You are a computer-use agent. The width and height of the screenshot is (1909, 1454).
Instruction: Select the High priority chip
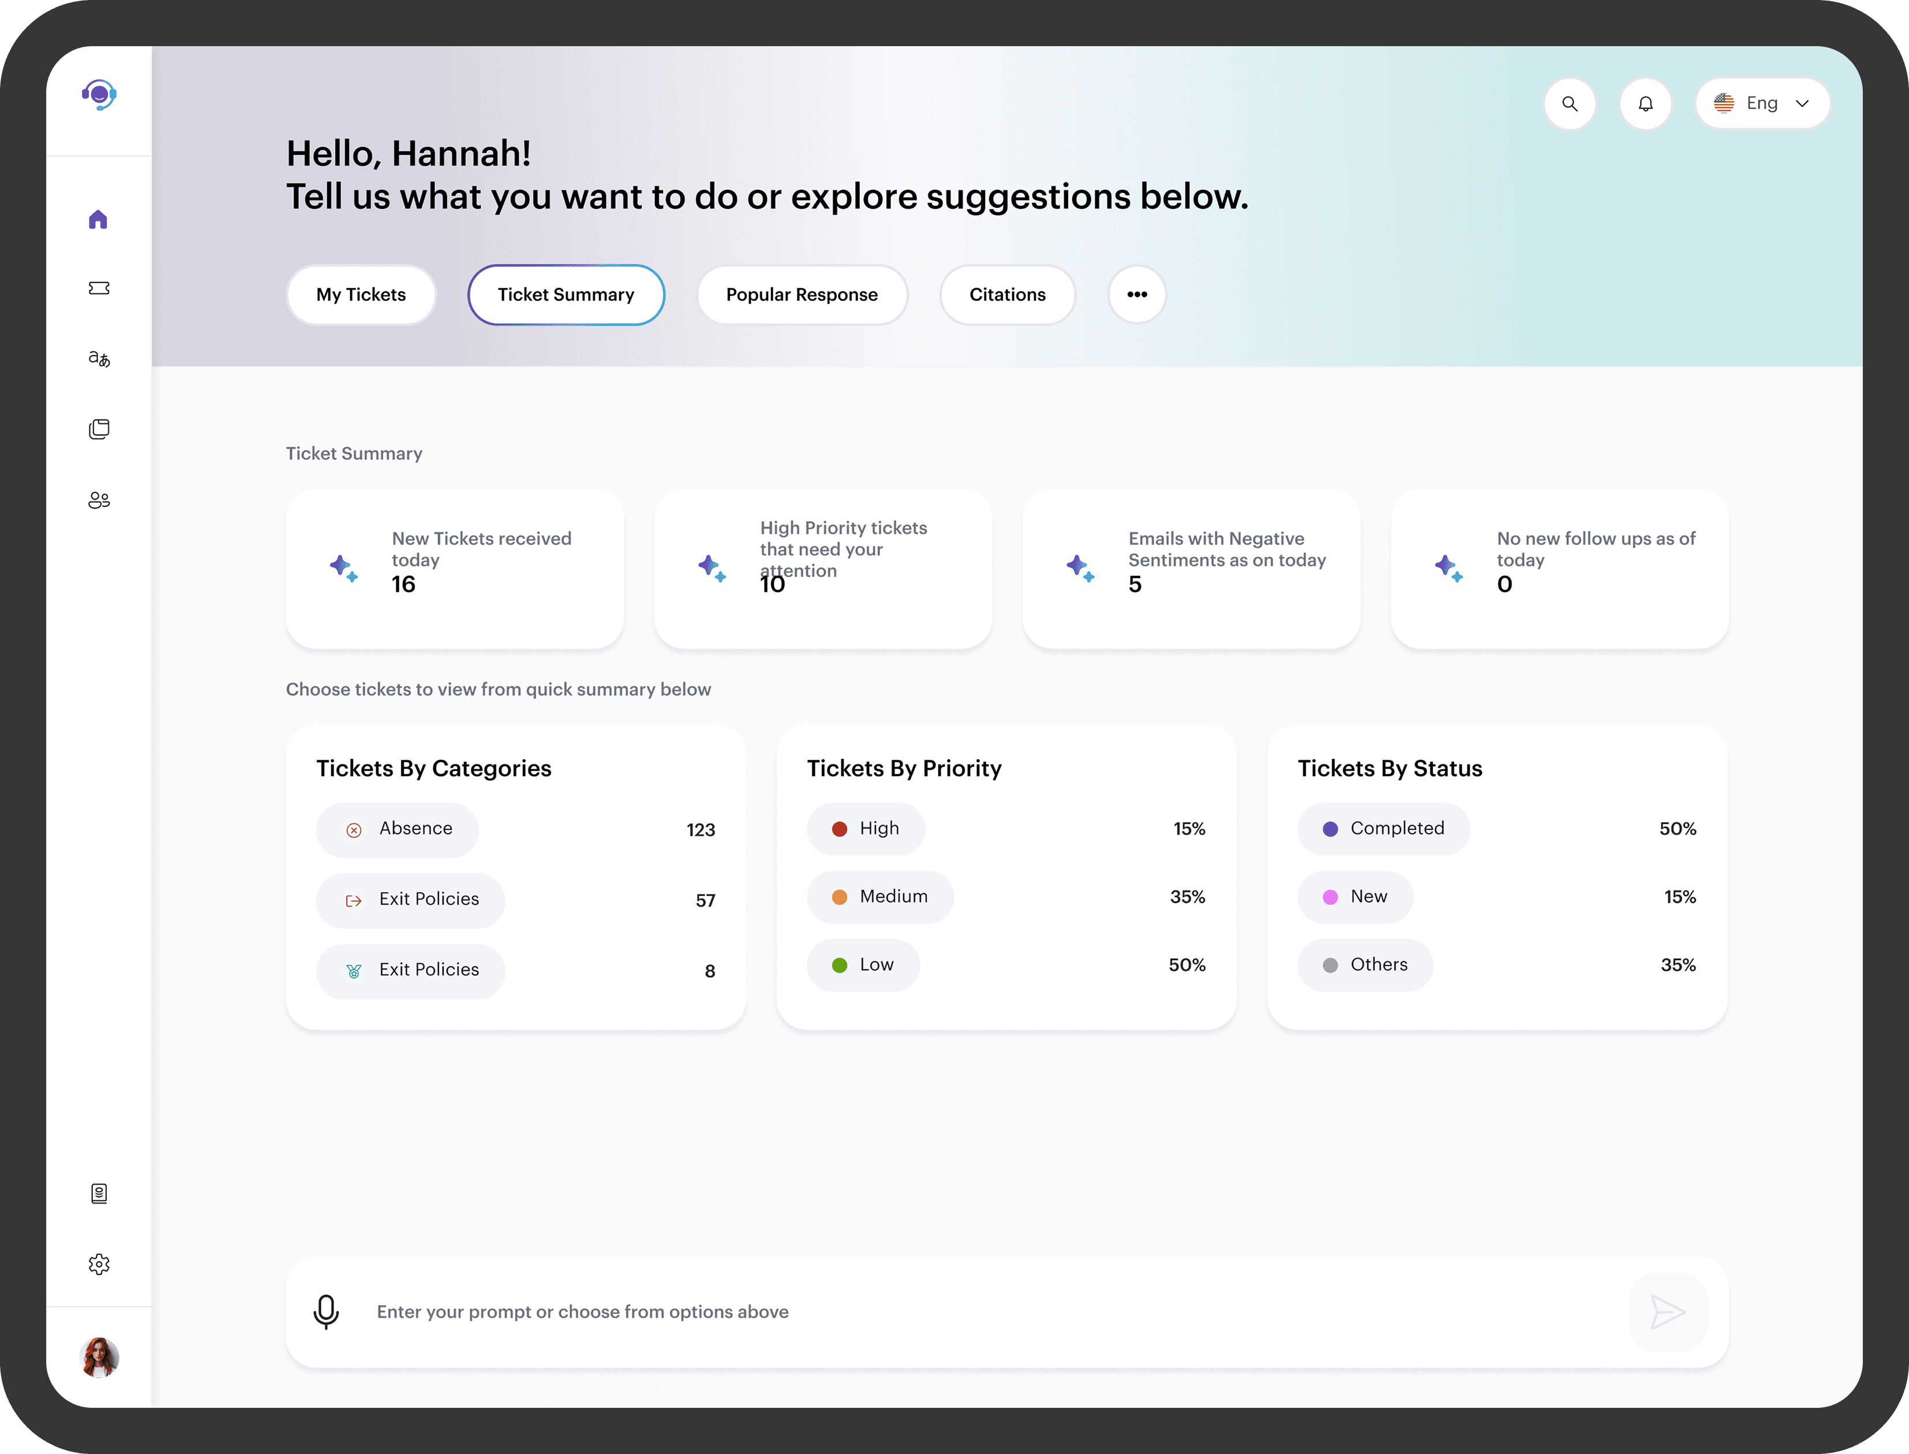866,829
